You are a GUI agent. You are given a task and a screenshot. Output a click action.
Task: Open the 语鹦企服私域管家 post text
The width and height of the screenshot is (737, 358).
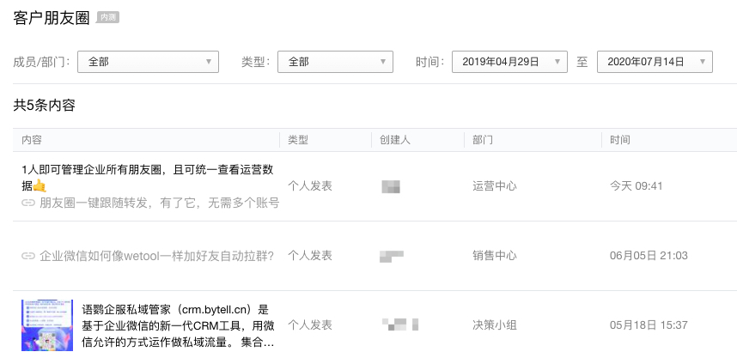[x=179, y=325]
